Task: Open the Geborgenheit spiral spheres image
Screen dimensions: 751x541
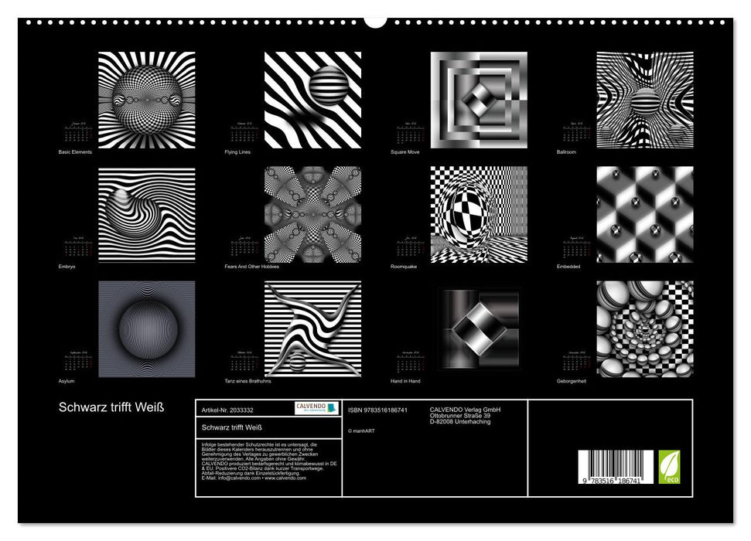Action: click(645, 328)
